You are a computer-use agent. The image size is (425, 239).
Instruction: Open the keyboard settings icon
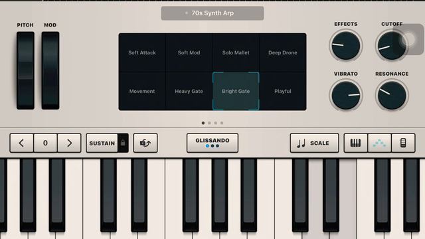(403, 143)
